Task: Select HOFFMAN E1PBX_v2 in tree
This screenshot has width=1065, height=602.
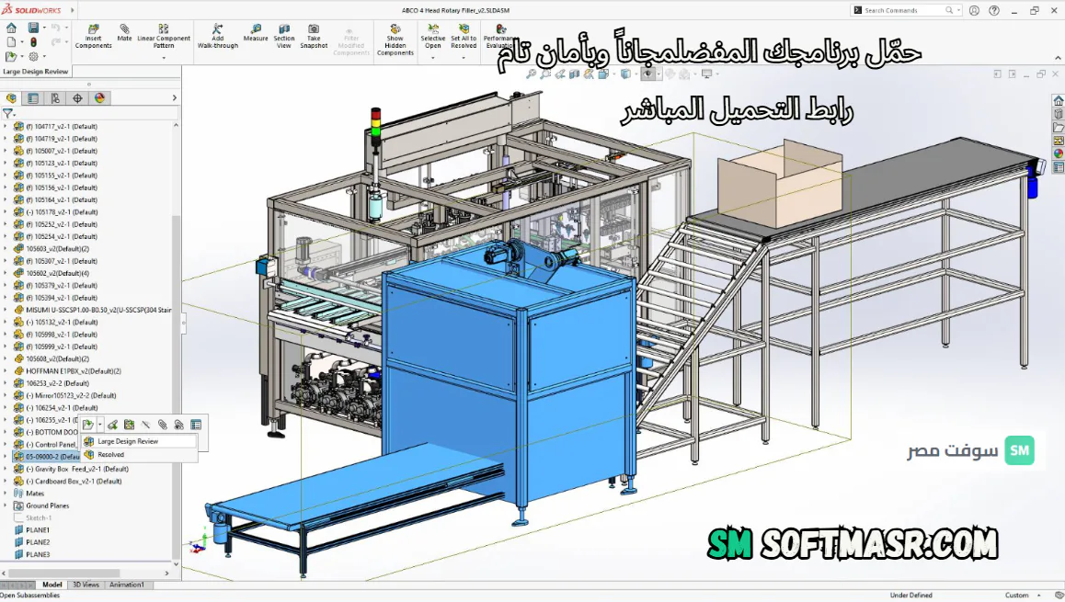Action: [74, 371]
